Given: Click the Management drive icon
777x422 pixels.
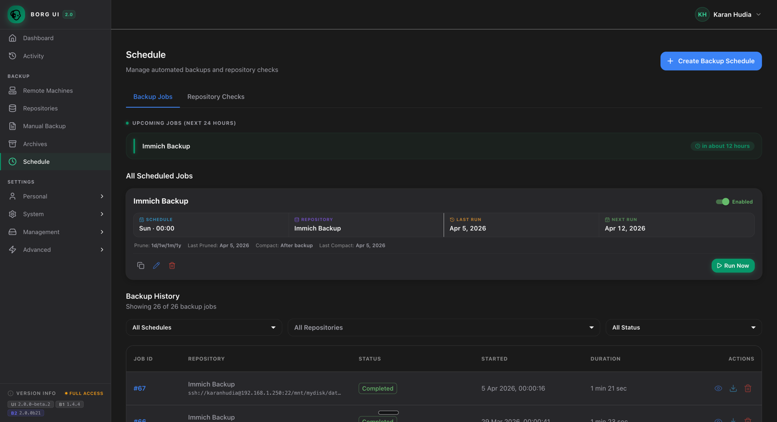Looking at the screenshot, I should pyautogui.click(x=12, y=232).
